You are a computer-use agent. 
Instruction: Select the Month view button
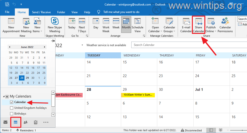(126, 25)
